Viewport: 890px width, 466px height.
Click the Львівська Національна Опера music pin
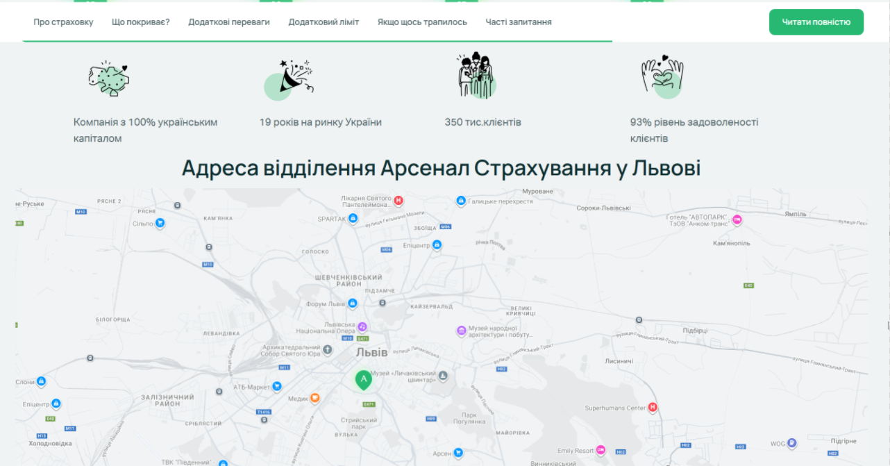click(362, 326)
